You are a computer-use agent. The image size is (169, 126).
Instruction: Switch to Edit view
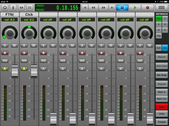pos(159,48)
